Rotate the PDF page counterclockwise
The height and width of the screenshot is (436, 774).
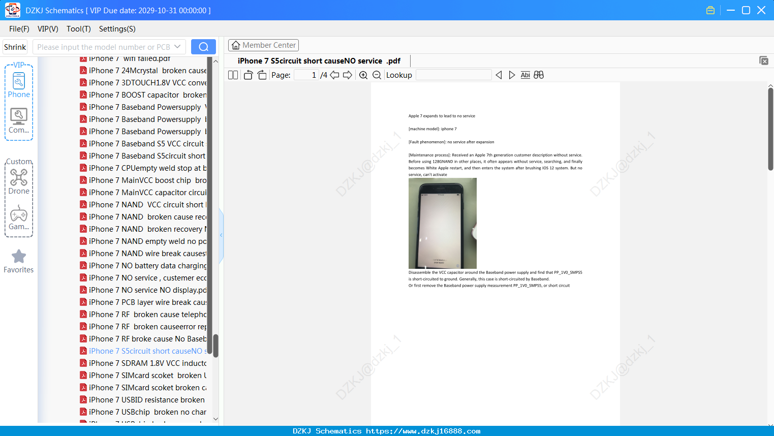point(248,75)
